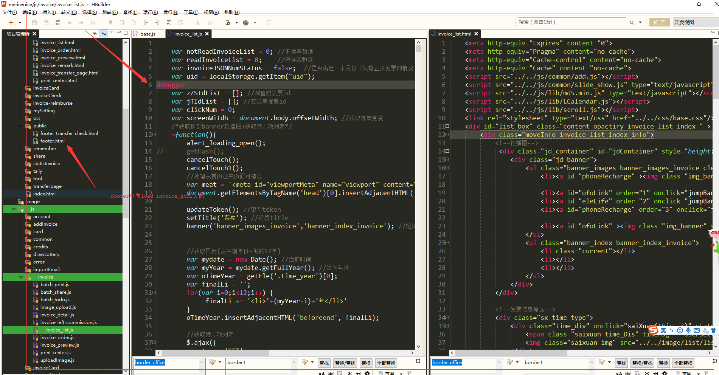
Task: Click the jump to previous edit icon
Action: point(146,23)
